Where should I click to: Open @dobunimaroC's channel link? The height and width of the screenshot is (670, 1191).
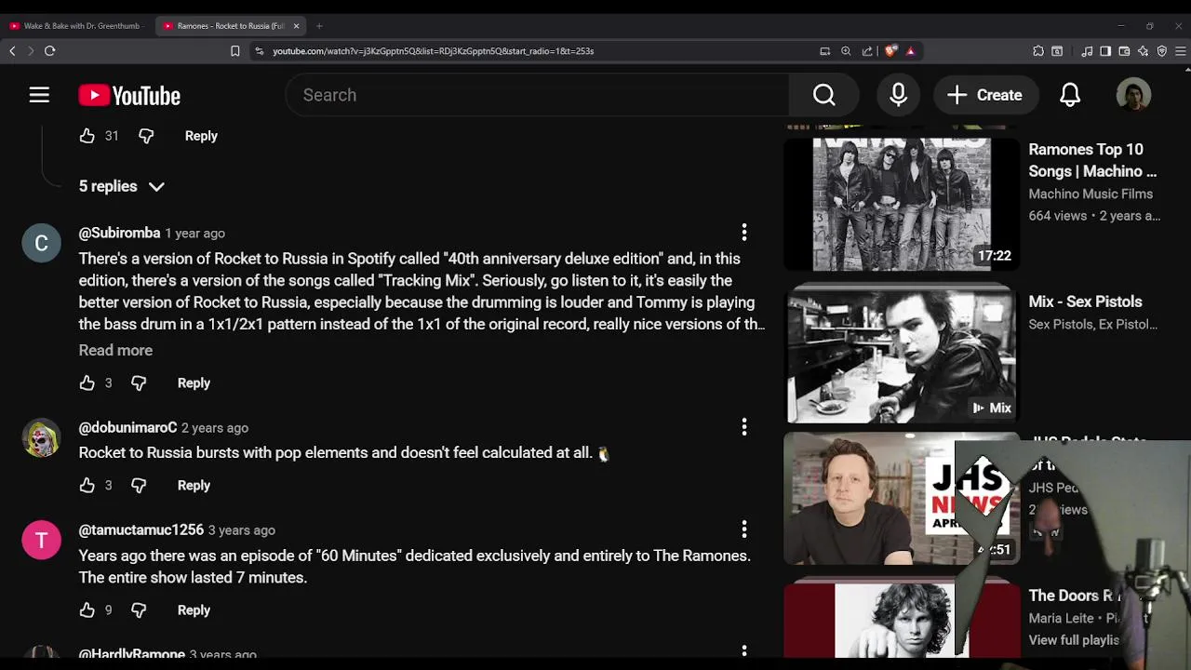127,428
